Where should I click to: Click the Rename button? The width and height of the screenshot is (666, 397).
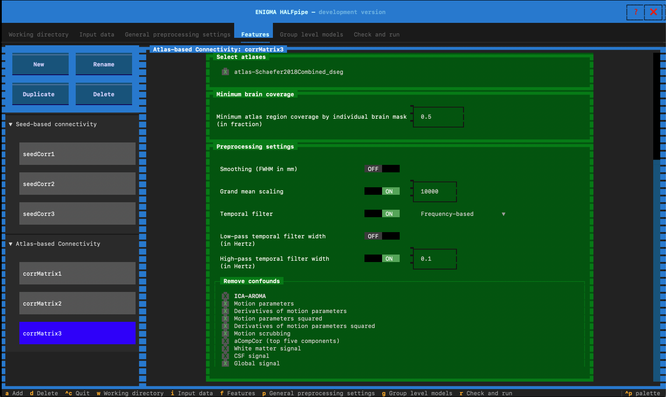(x=104, y=64)
